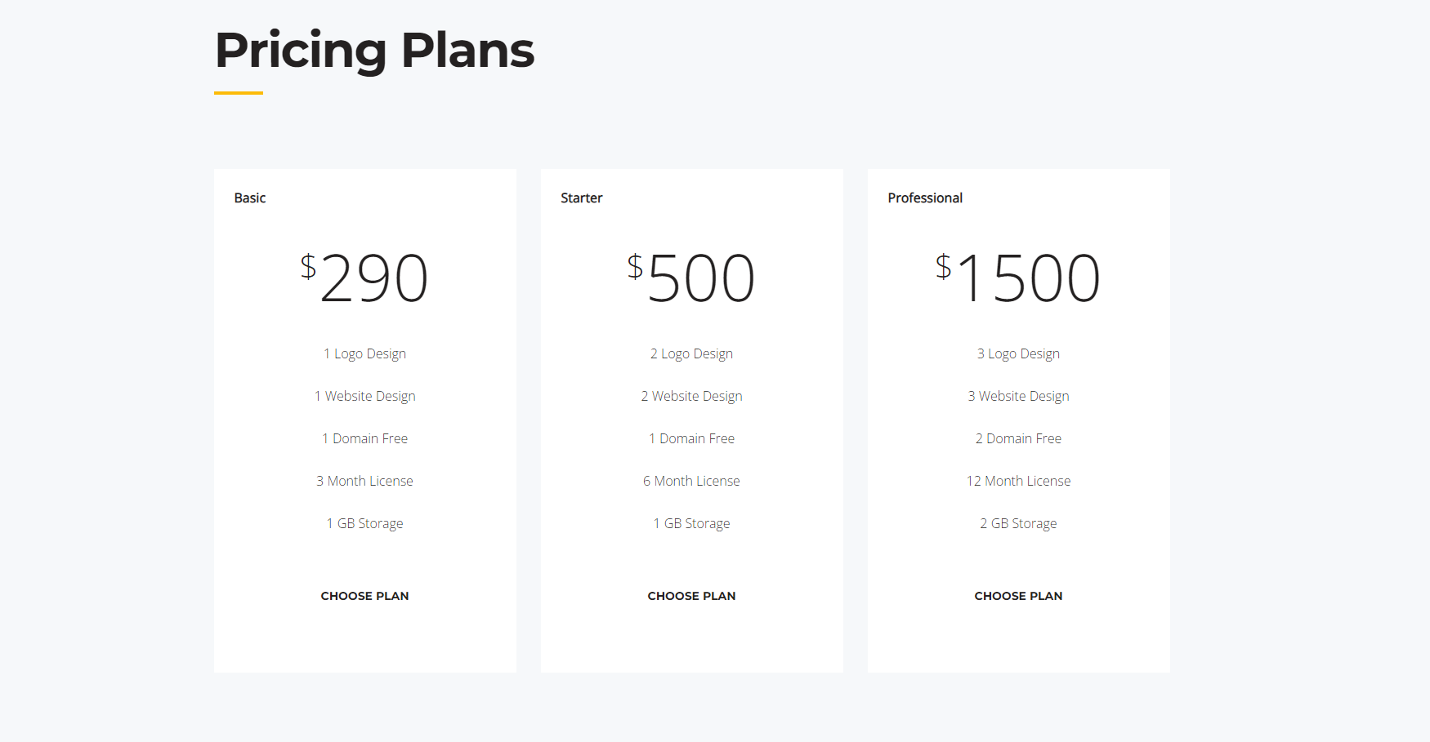Viewport: 1430px width, 742px height.
Task: Click the 2 GB Storage item
Action: [1018, 523]
